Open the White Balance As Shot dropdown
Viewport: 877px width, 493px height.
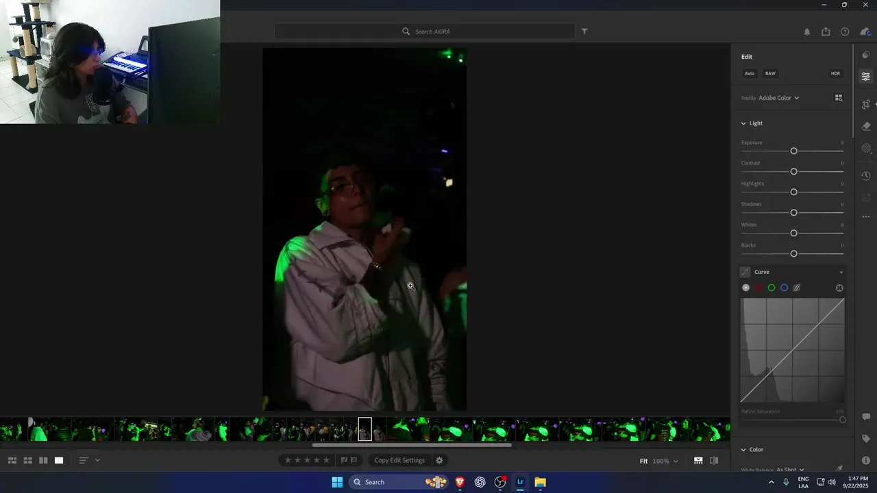[790, 470]
